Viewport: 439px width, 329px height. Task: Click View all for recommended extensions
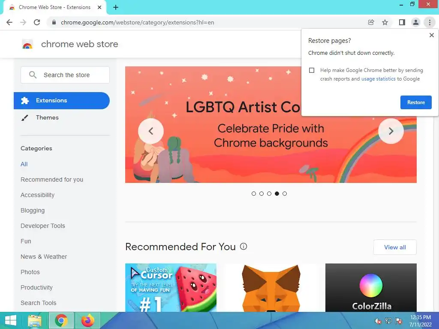395,247
